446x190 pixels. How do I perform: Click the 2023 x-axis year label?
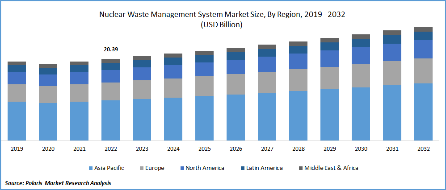coord(142,149)
